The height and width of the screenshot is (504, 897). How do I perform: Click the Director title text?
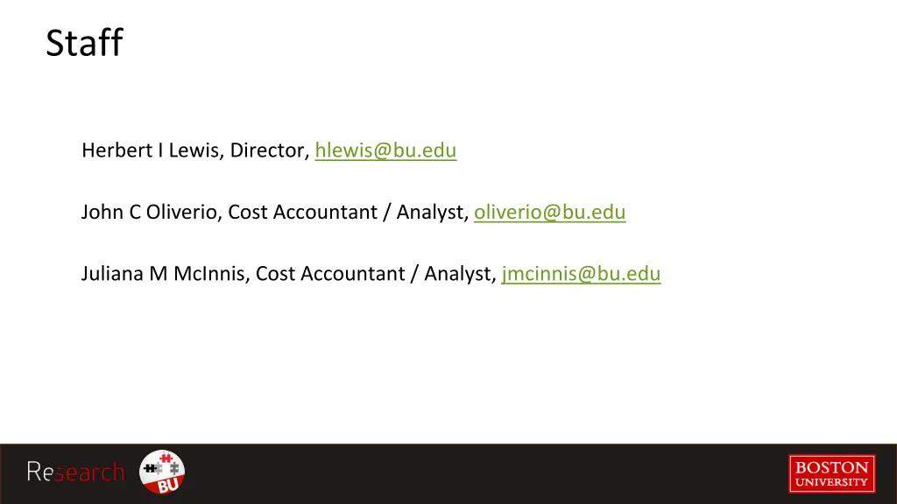point(266,150)
